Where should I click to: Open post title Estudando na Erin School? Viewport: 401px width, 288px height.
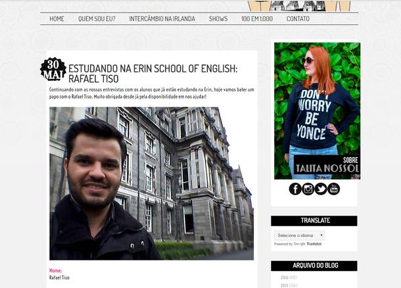tap(153, 74)
